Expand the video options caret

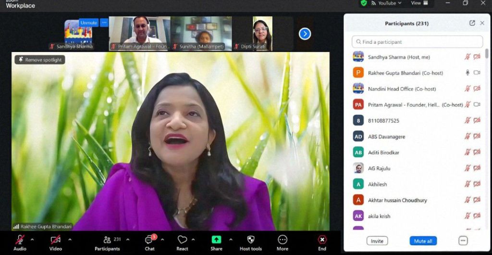coord(70,239)
